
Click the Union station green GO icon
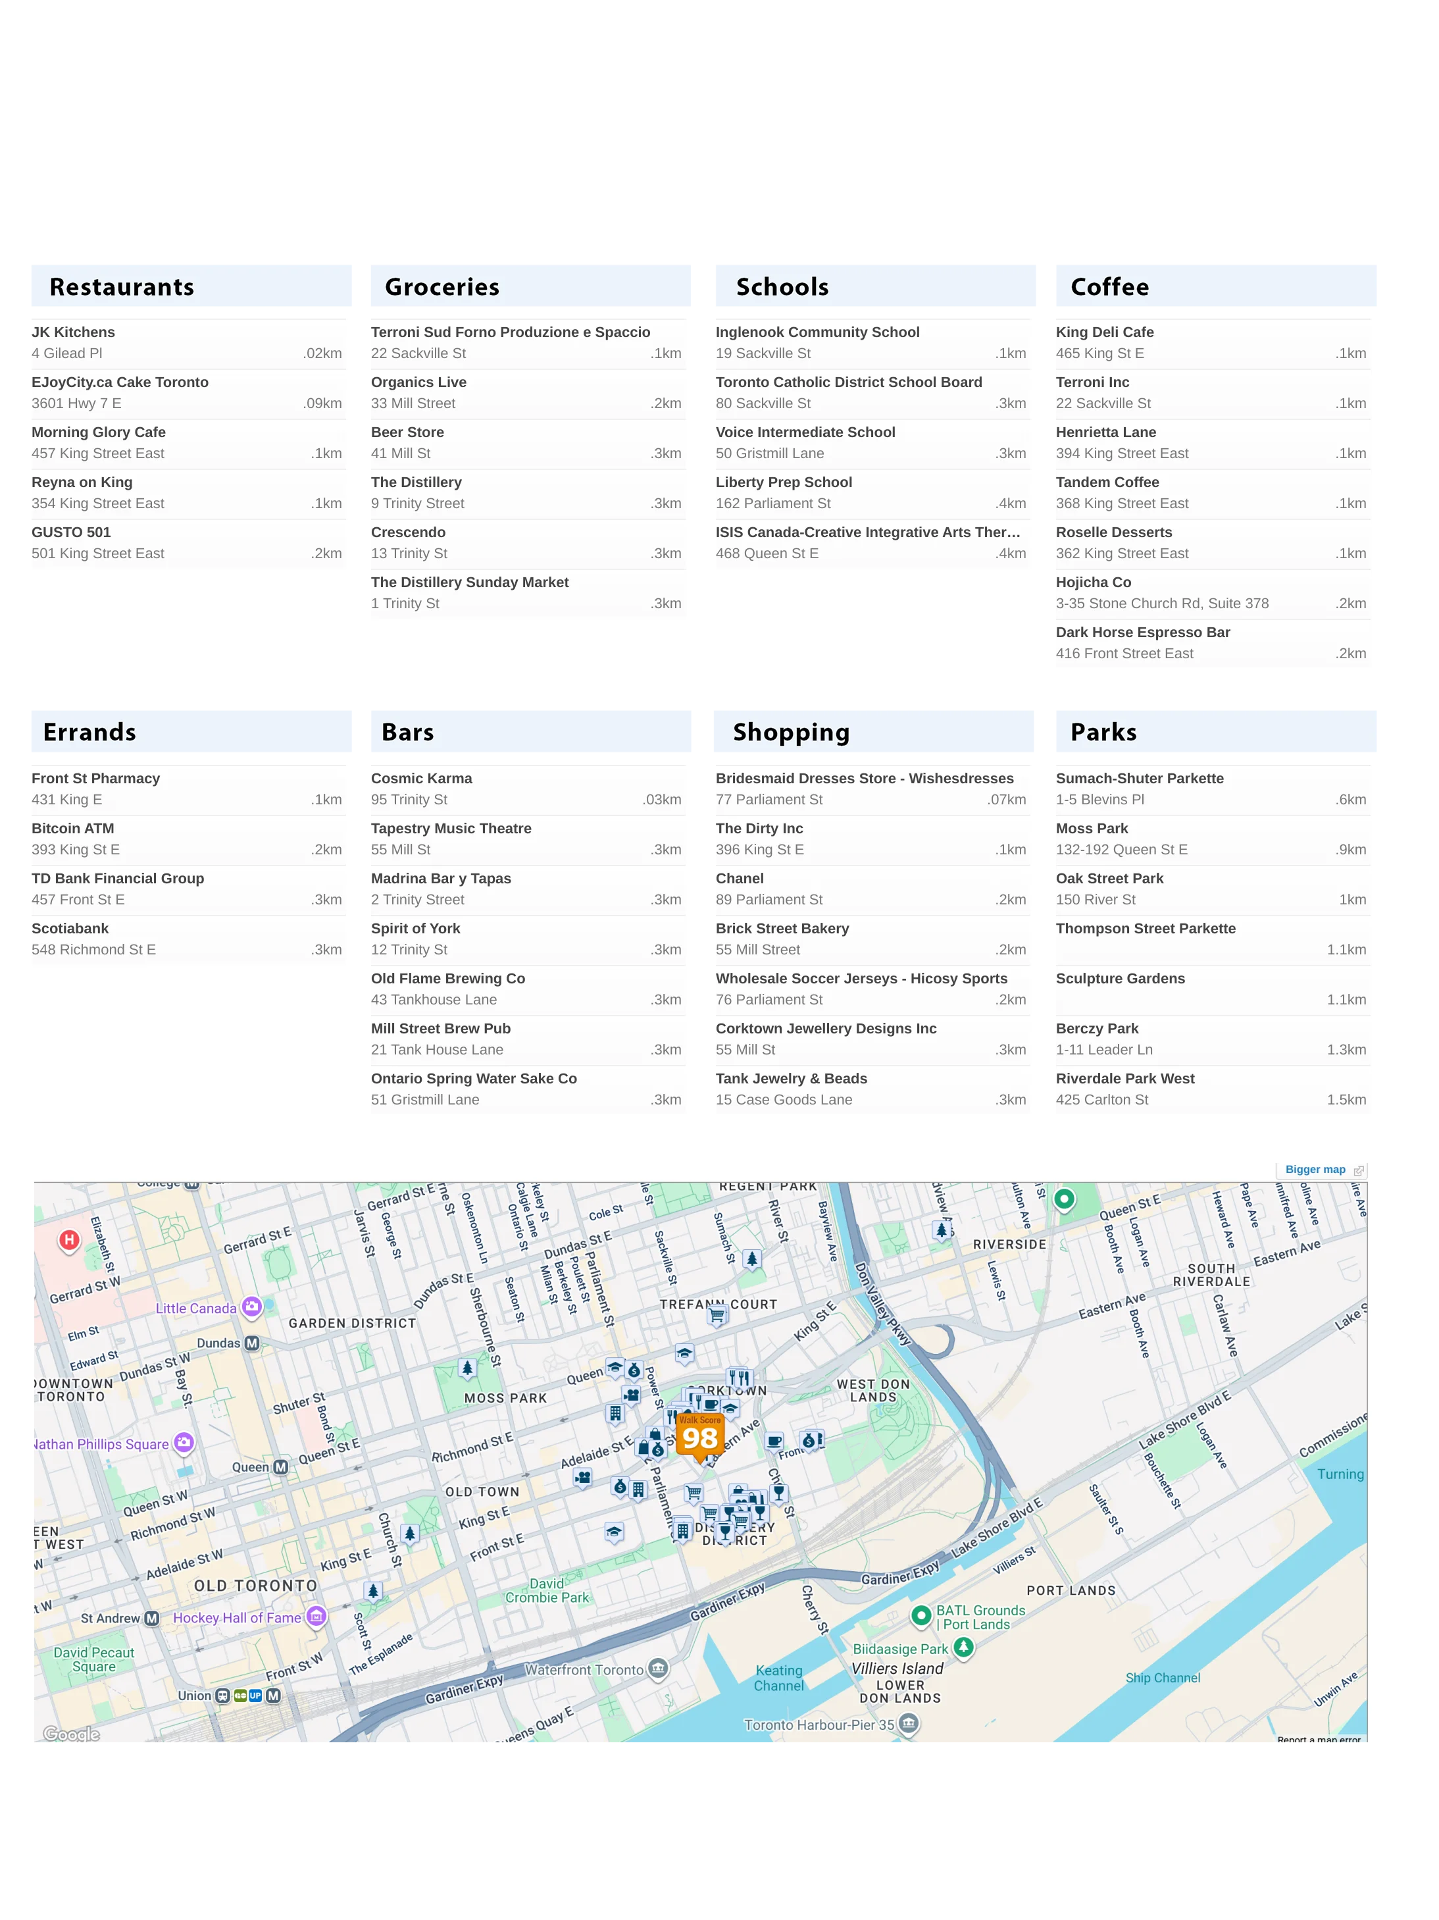coord(240,1695)
